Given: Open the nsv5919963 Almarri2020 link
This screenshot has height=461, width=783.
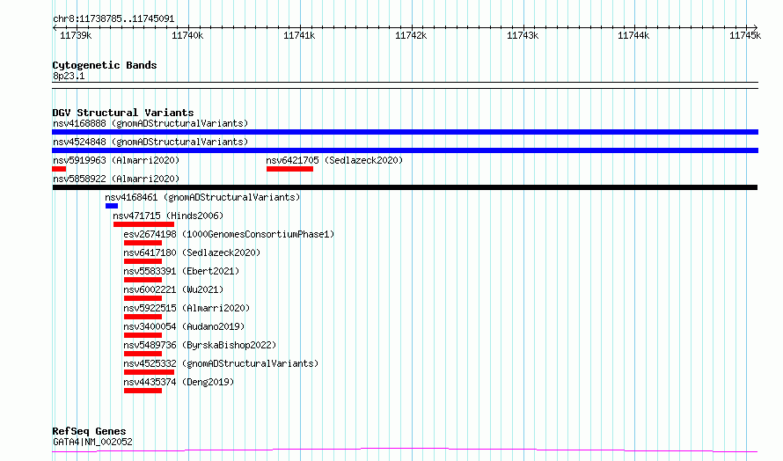Looking at the screenshot, I should (x=116, y=160).
